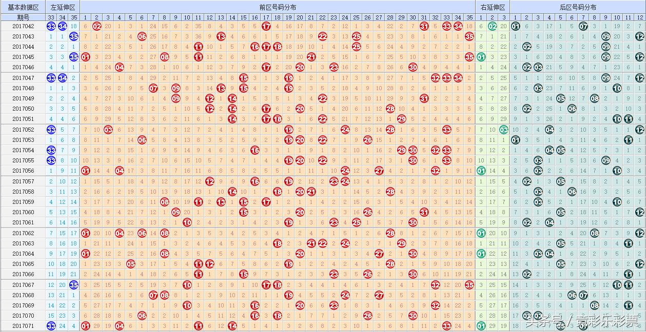Click draw number 2017063
Screen dimensions: 646x332
pyautogui.click(x=23, y=243)
